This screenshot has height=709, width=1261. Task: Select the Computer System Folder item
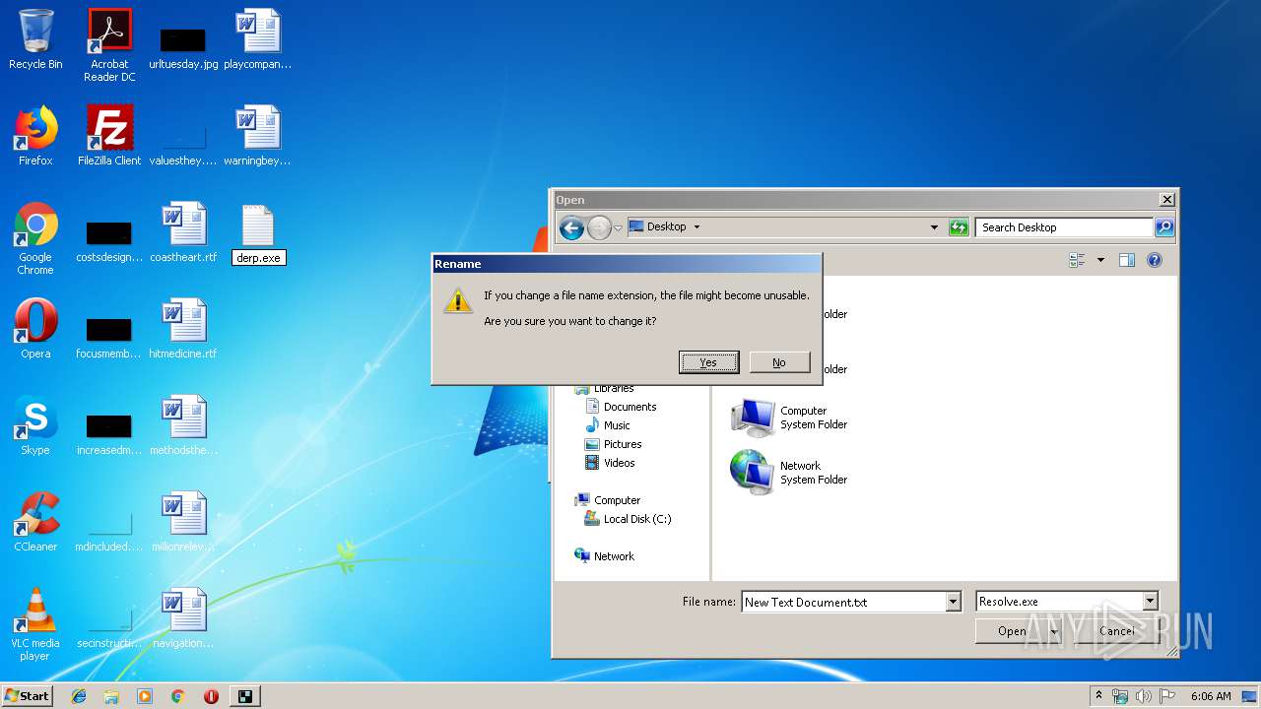point(789,418)
